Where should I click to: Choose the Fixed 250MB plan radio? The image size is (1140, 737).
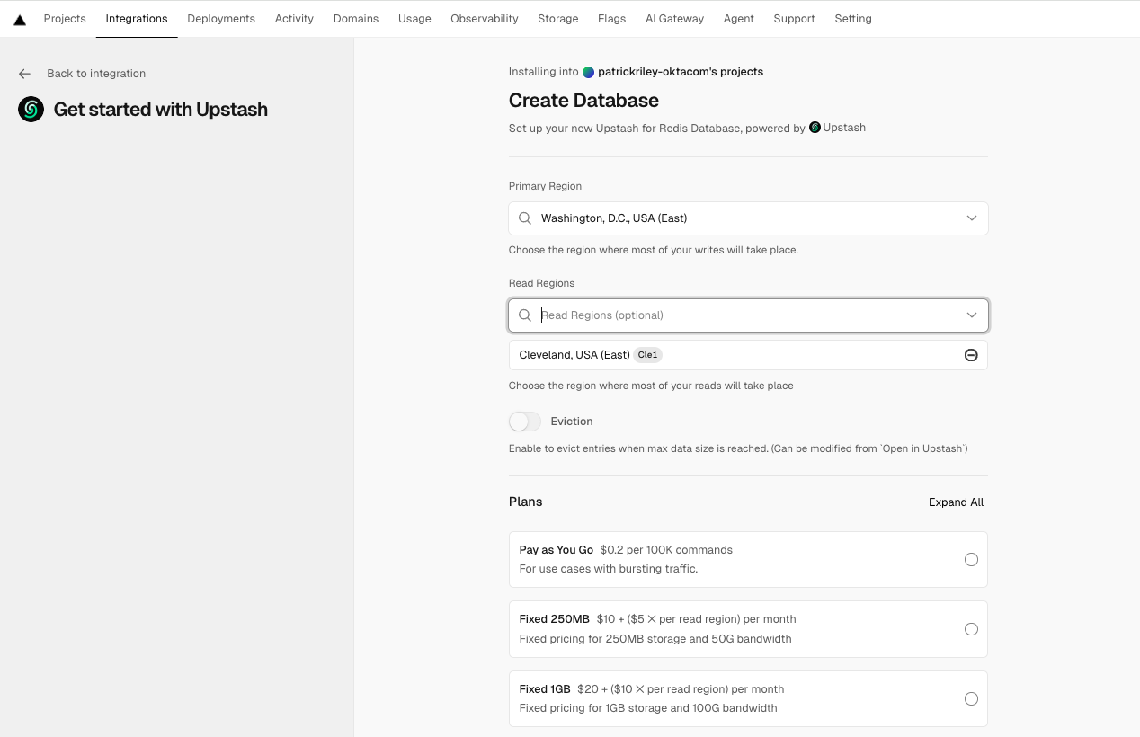971,629
